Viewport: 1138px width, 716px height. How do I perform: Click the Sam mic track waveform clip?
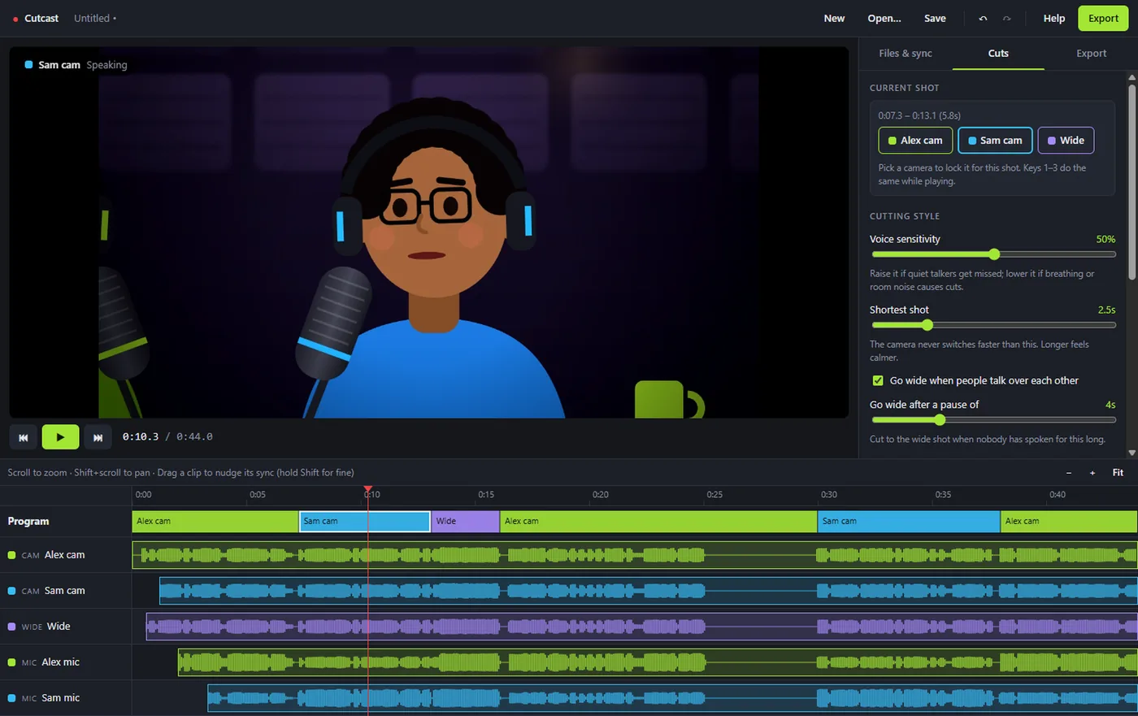click(673, 698)
